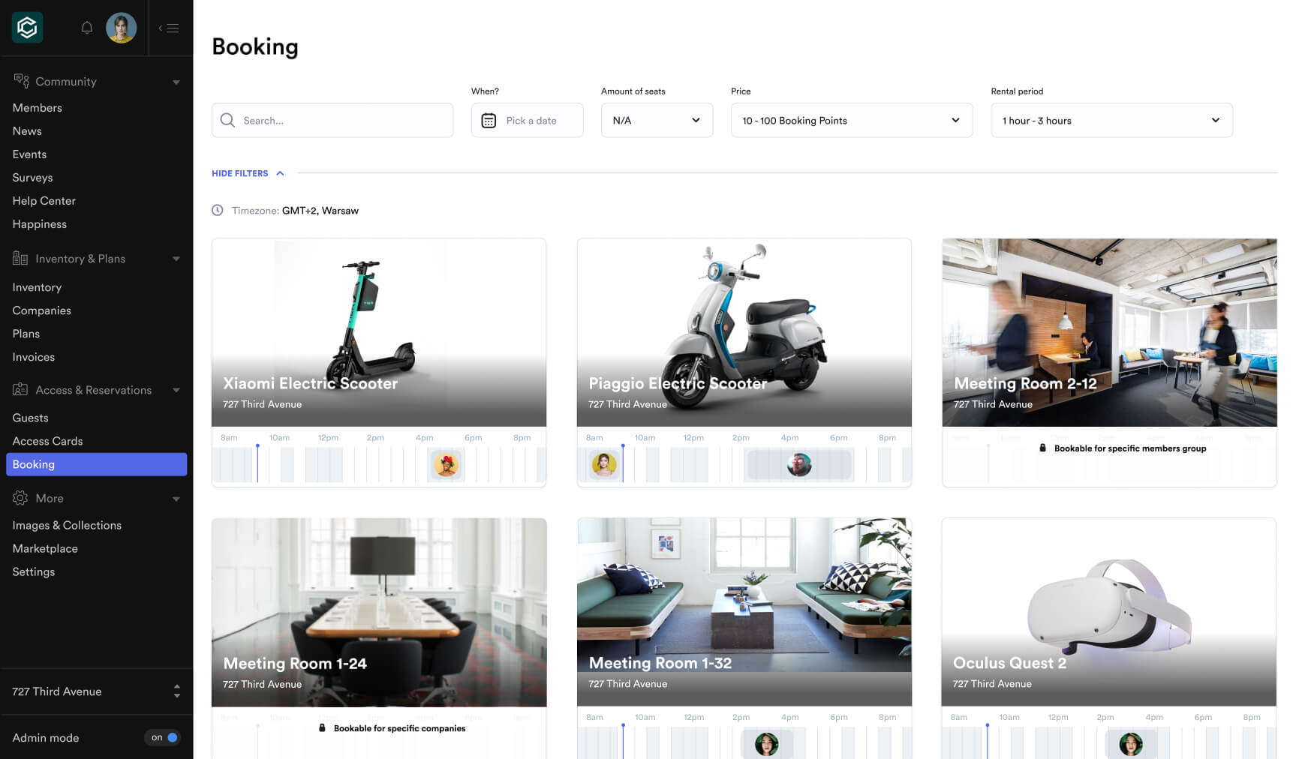Click the lock icon on Meeting Room 2-12
Screen dimensions: 1299x759
[x=1042, y=448]
